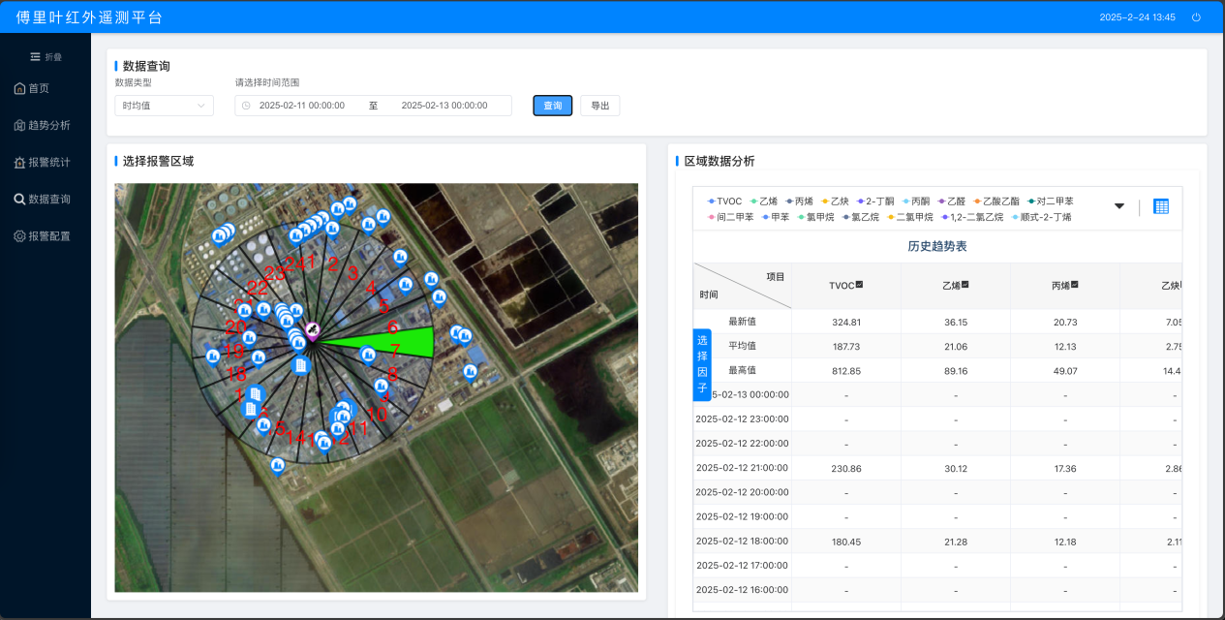Toggle the TVOC legend series
1225x620 pixels.
click(724, 201)
